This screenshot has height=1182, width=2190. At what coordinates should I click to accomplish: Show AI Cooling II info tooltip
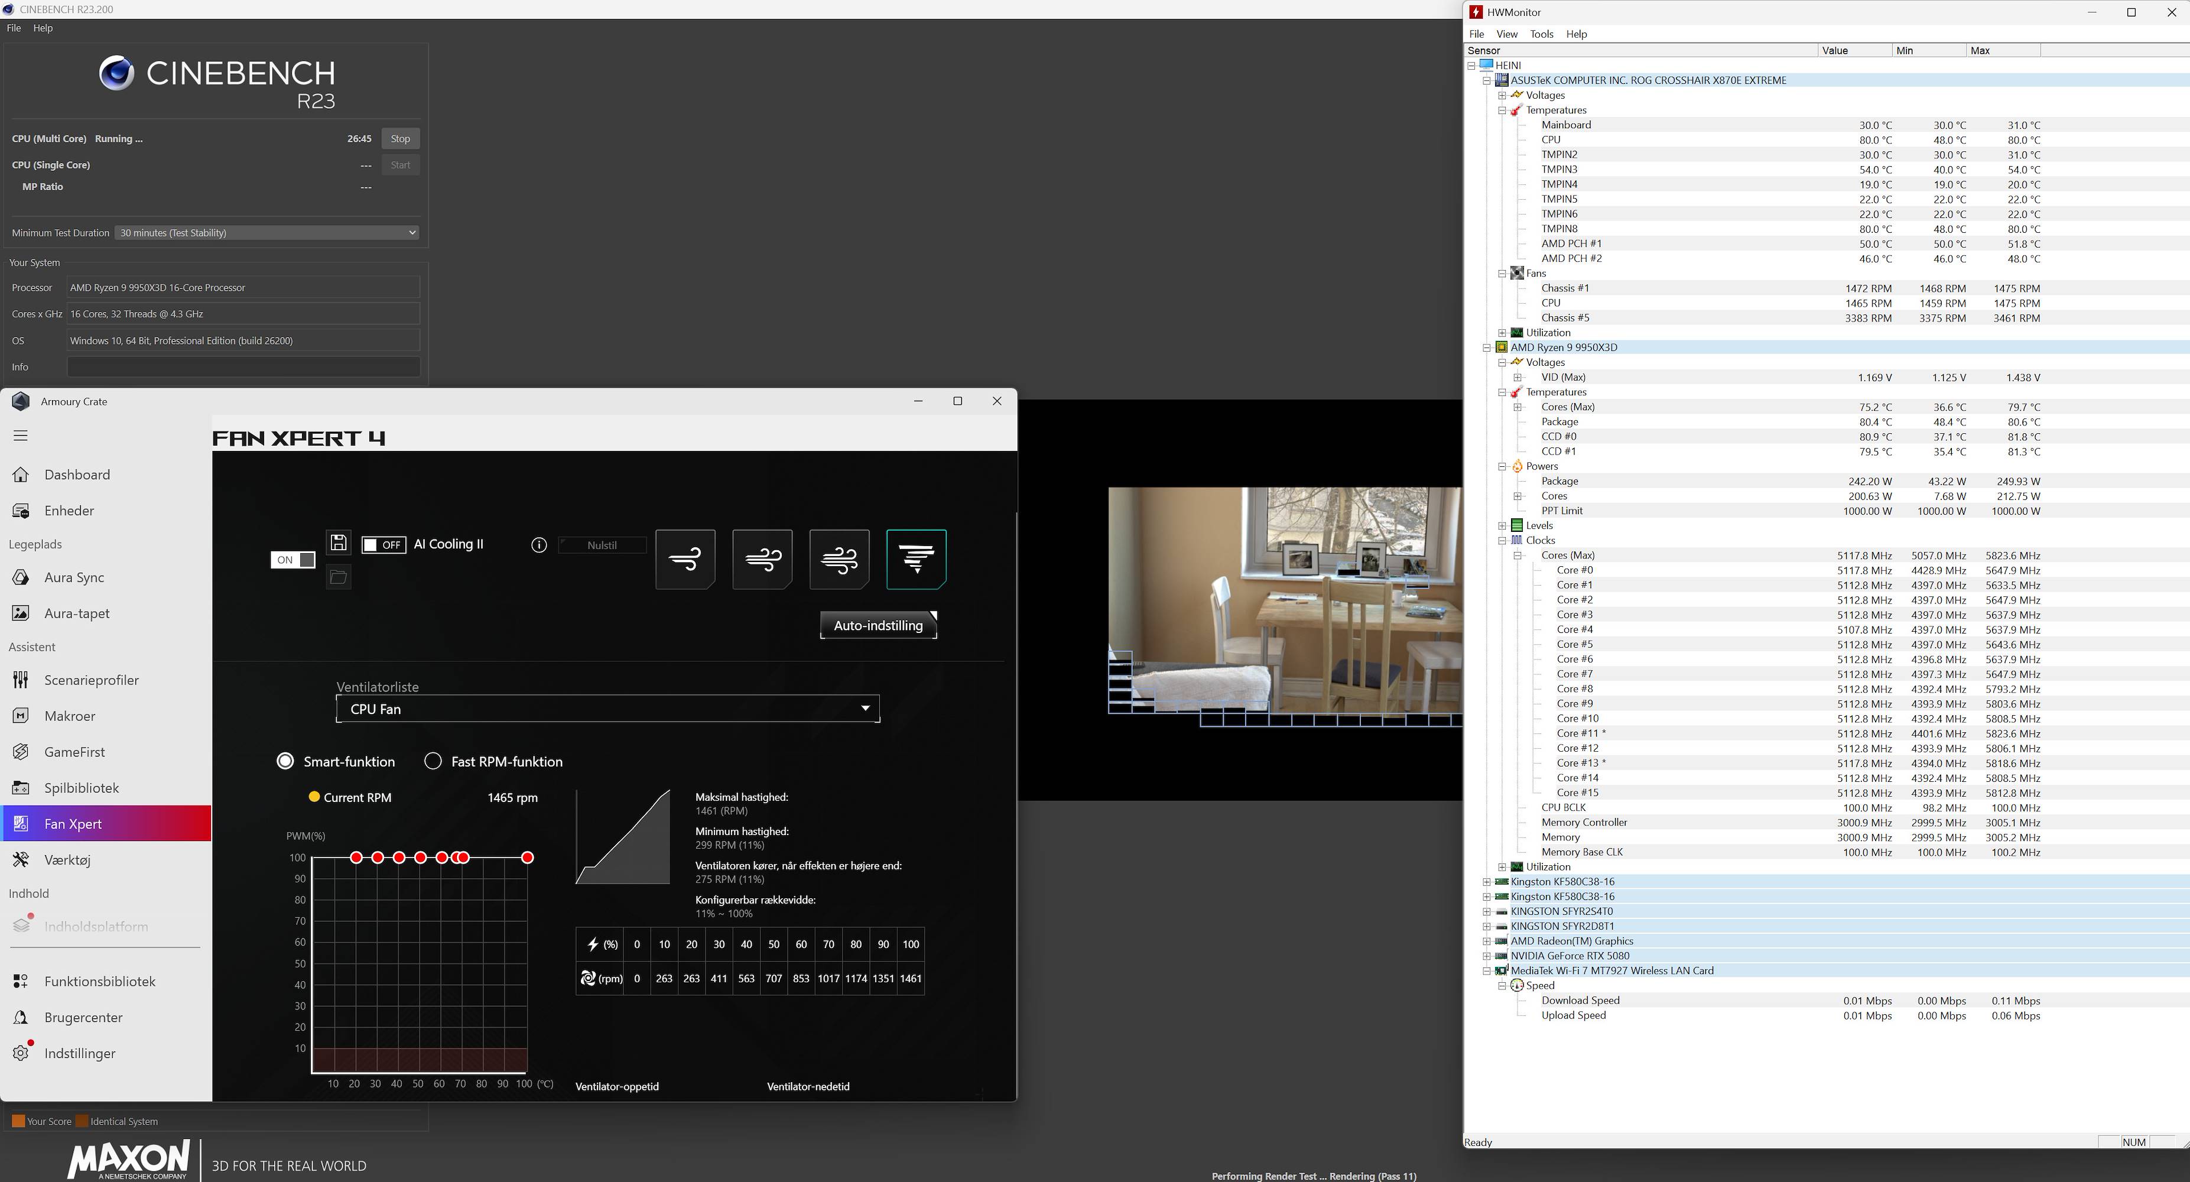(539, 545)
